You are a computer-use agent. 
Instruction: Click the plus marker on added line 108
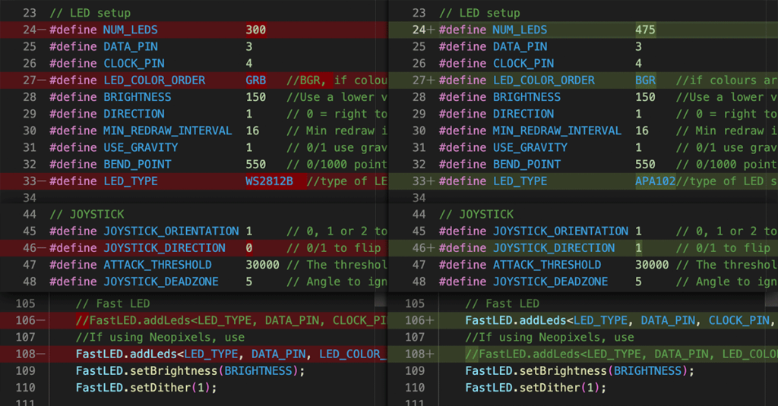(x=432, y=354)
